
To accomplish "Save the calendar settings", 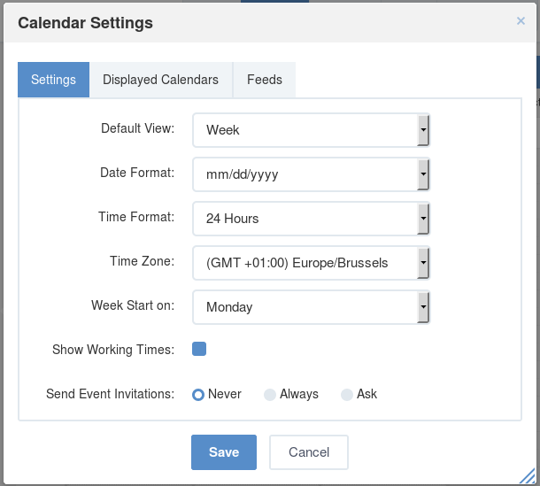I will pos(224,452).
